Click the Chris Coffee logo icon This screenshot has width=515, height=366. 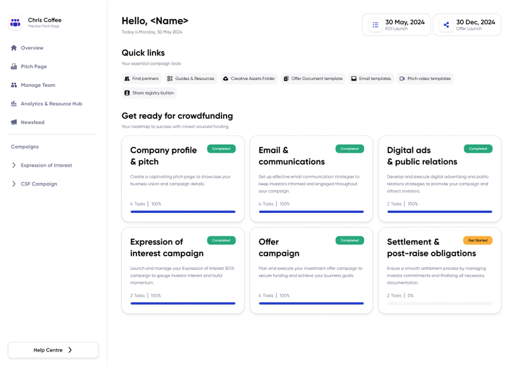click(x=15, y=23)
